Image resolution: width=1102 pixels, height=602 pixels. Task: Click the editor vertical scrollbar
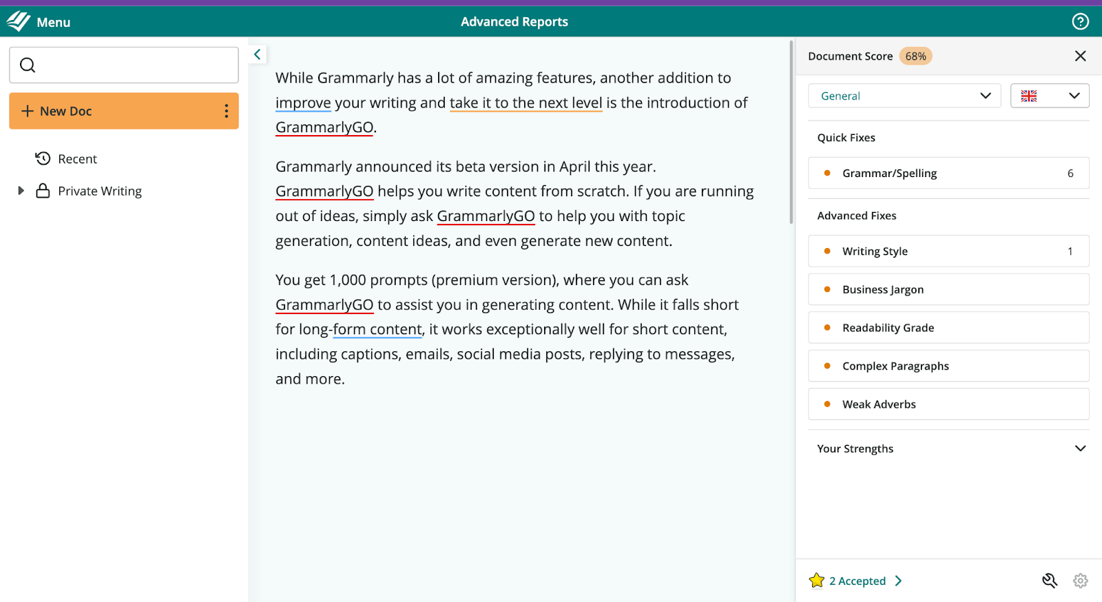(x=791, y=132)
